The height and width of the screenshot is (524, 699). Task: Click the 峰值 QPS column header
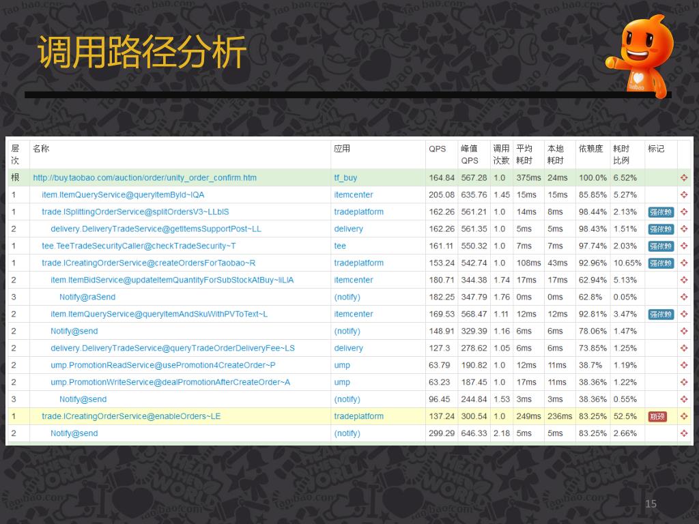click(470, 154)
